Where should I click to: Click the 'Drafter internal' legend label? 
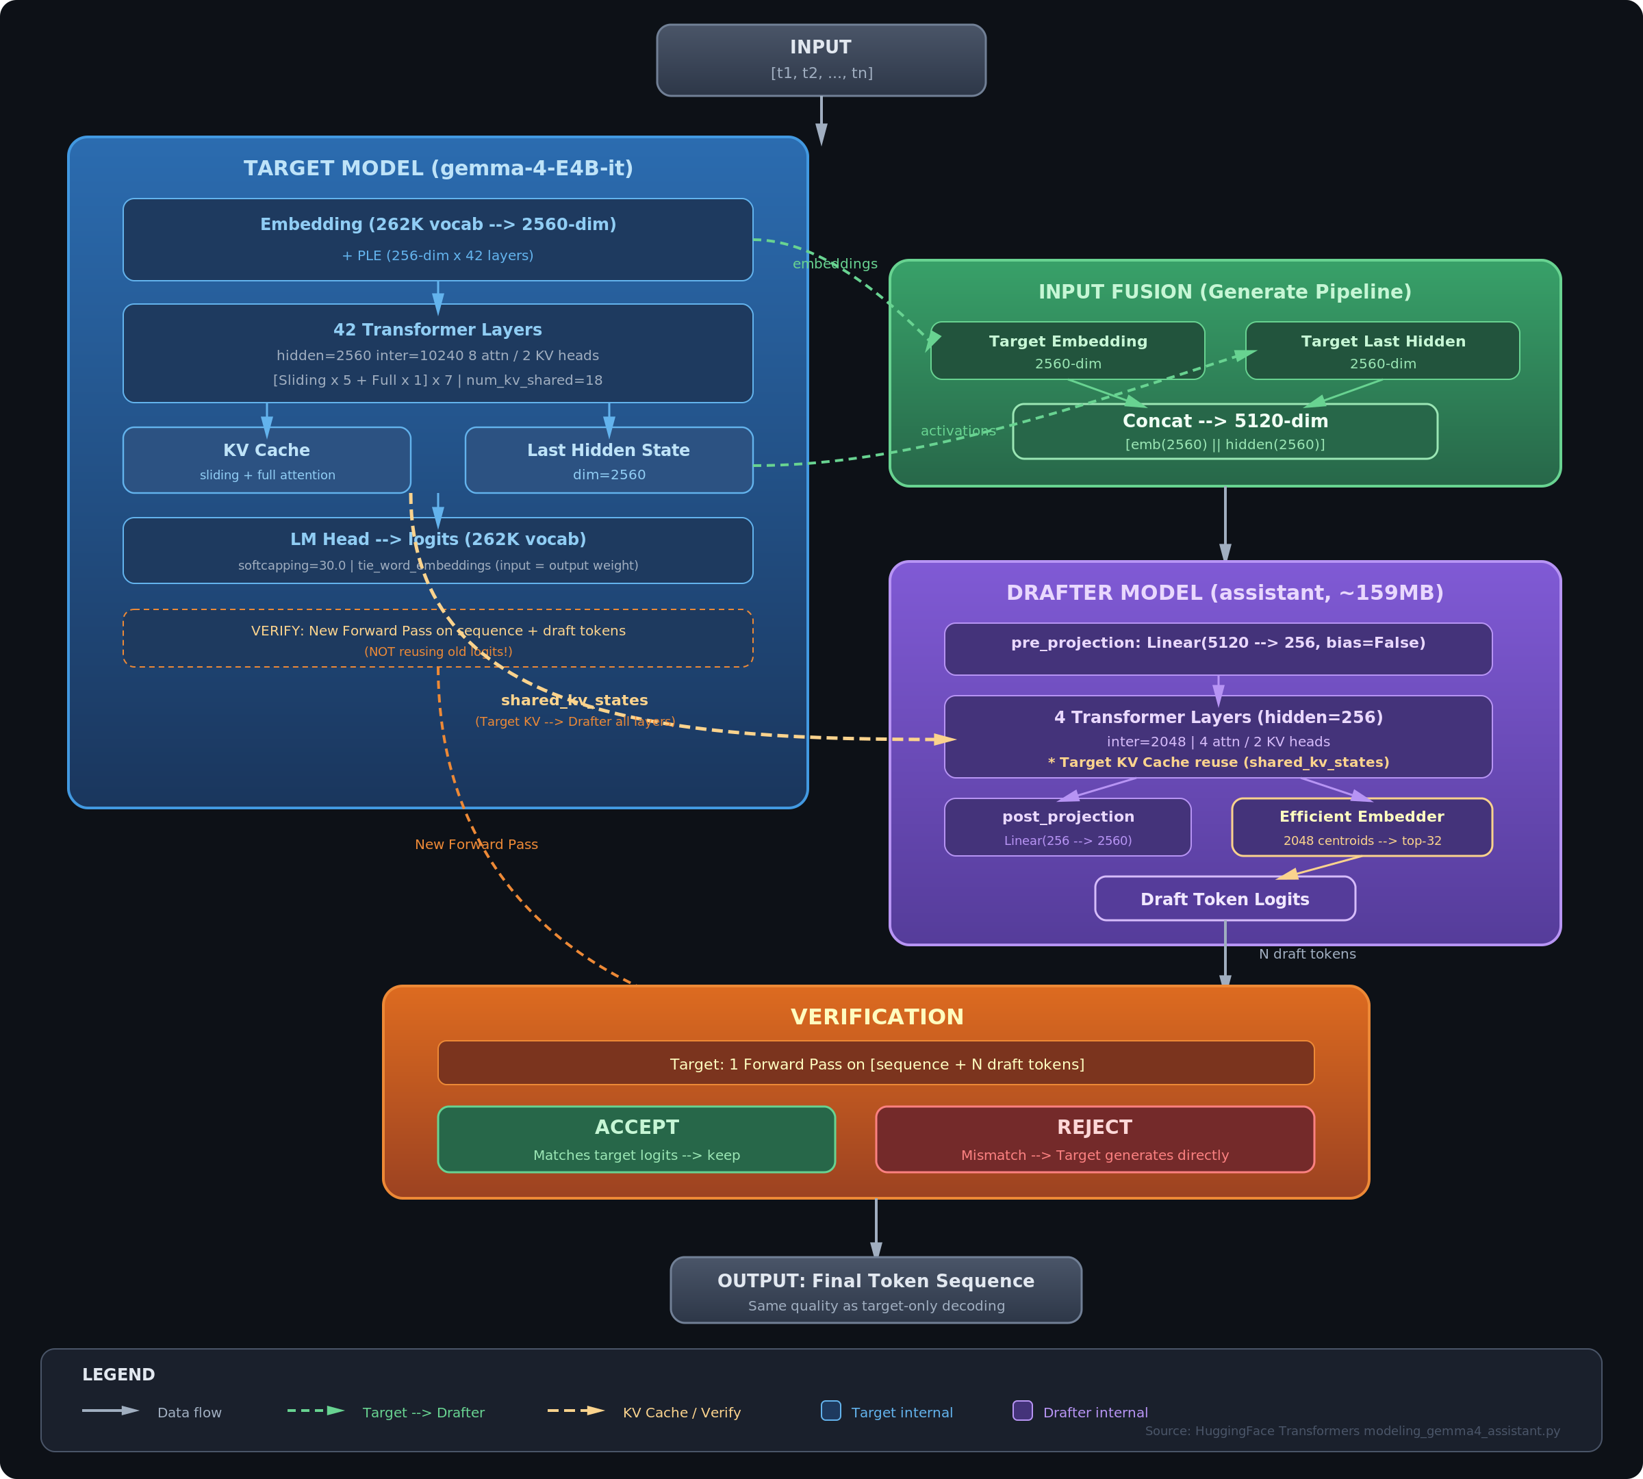click(x=1095, y=1413)
